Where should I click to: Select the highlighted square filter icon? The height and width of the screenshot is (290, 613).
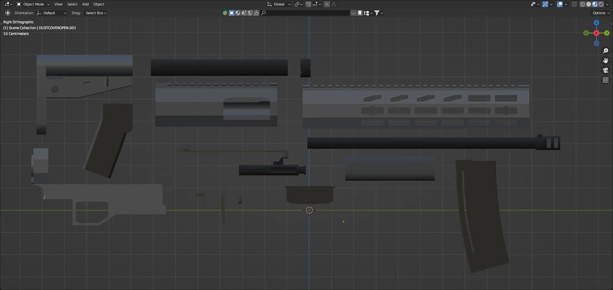click(x=232, y=13)
